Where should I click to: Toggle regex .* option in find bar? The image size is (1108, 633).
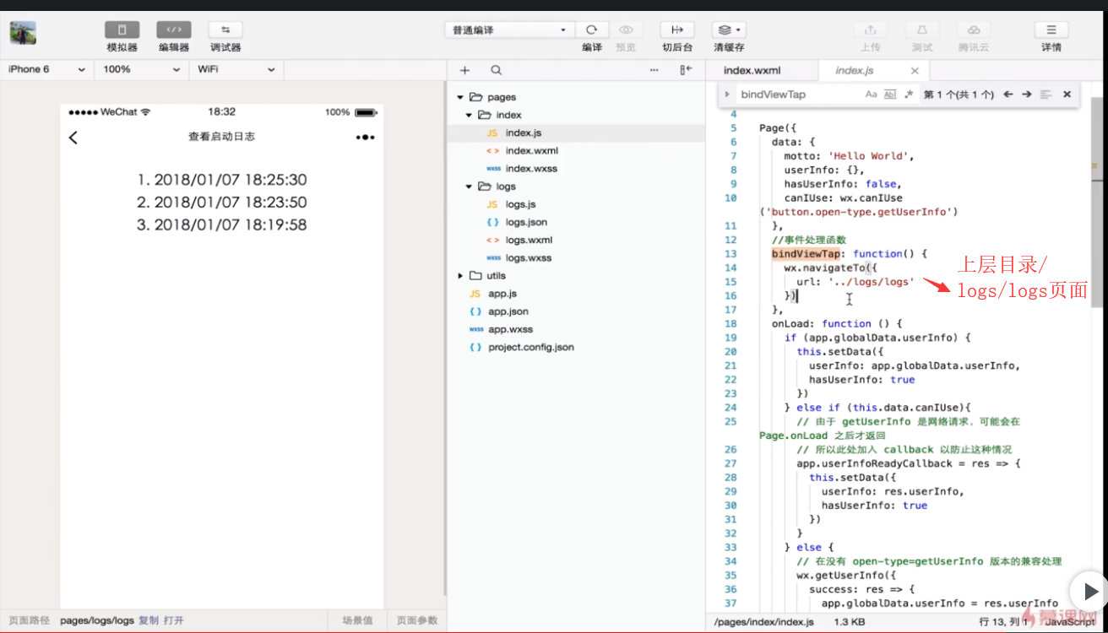[x=909, y=95]
